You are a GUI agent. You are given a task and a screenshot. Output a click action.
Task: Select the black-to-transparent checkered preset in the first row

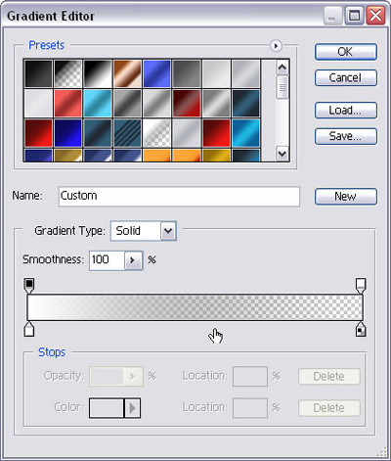click(68, 73)
